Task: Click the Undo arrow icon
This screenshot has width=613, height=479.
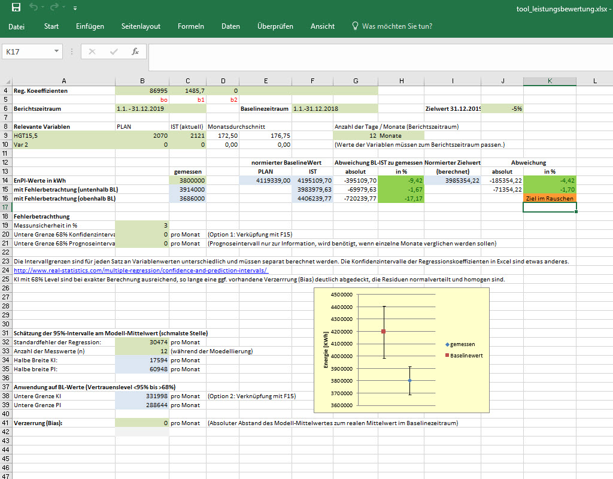Action: tap(34, 8)
